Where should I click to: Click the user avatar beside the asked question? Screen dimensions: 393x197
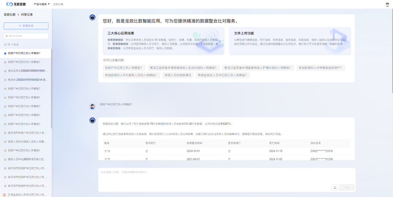[x=92, y=106]
